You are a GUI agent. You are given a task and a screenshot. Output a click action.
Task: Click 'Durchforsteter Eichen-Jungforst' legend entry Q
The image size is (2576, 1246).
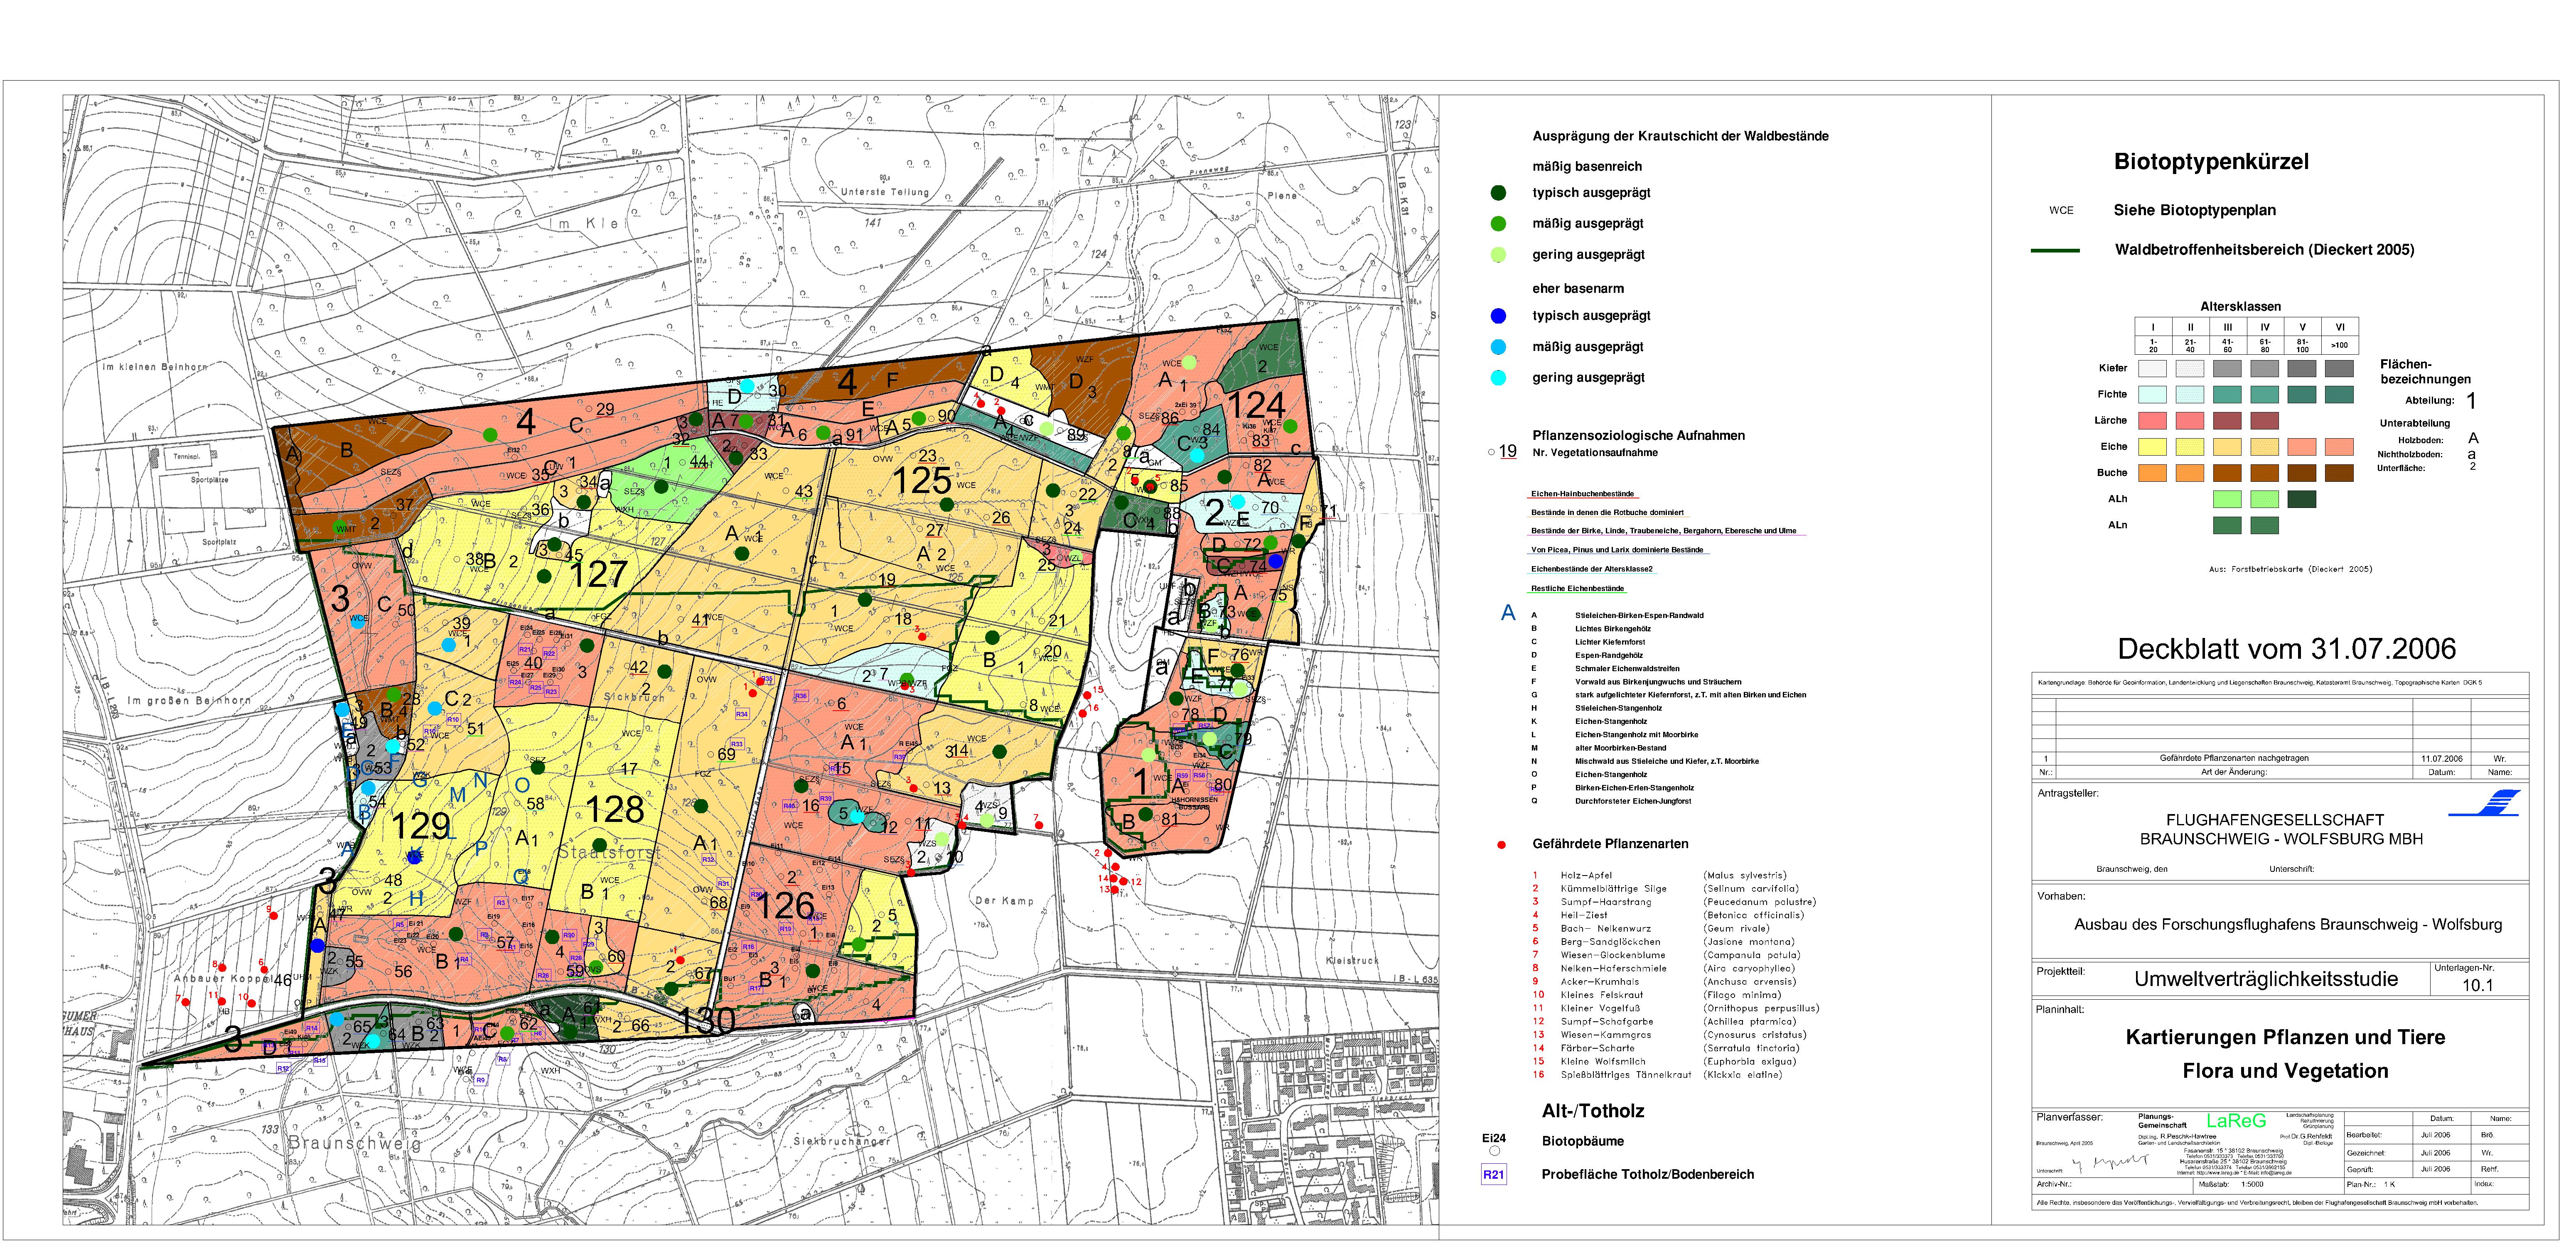click(x=1633, y=802)
